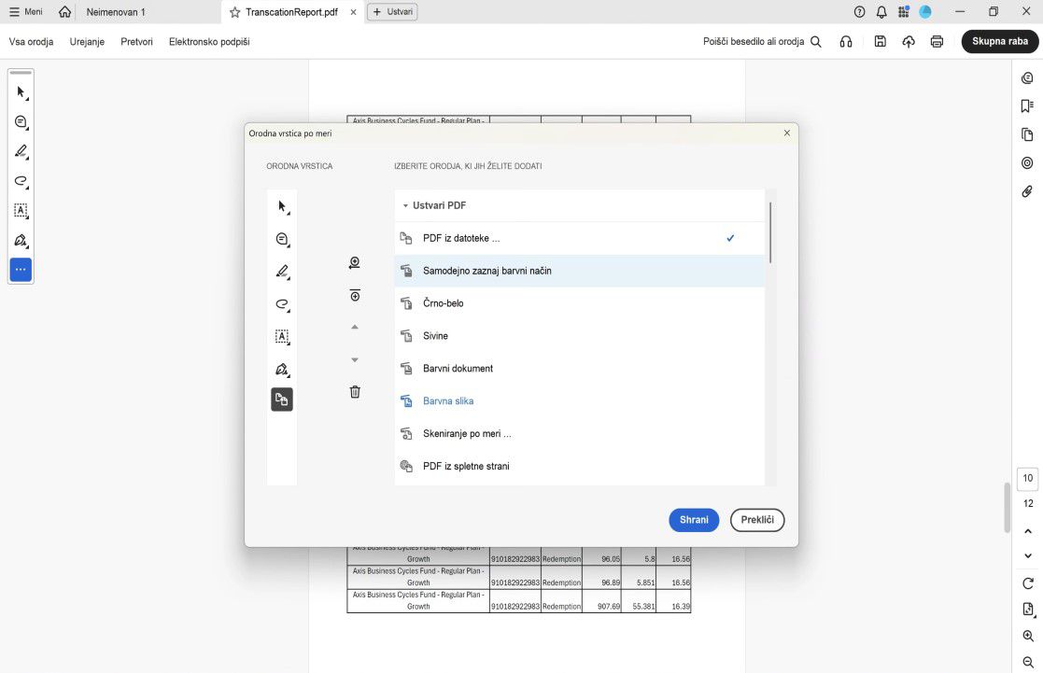Click the signature icon in dialog toolbar list
The width and height of the screenshot is (1043, 673).
coord(282,369)
